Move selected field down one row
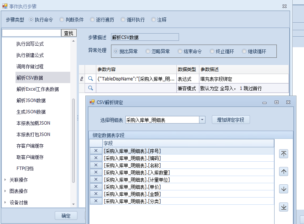Viewport: 304px width, 224px height. (x=284, y=188)
